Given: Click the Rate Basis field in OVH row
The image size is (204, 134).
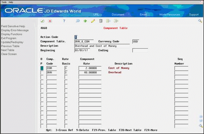Looking at the screenshot, I should 66,73.
